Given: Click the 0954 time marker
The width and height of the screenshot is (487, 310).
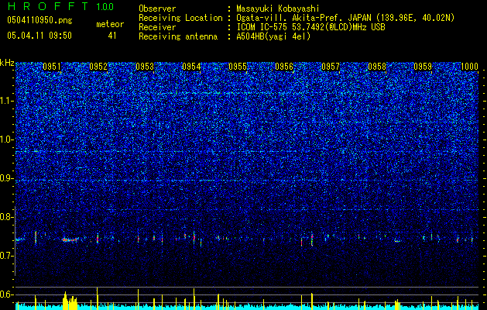Looking at the screenshot, I should pyautogui.click(x=191, y=67).
